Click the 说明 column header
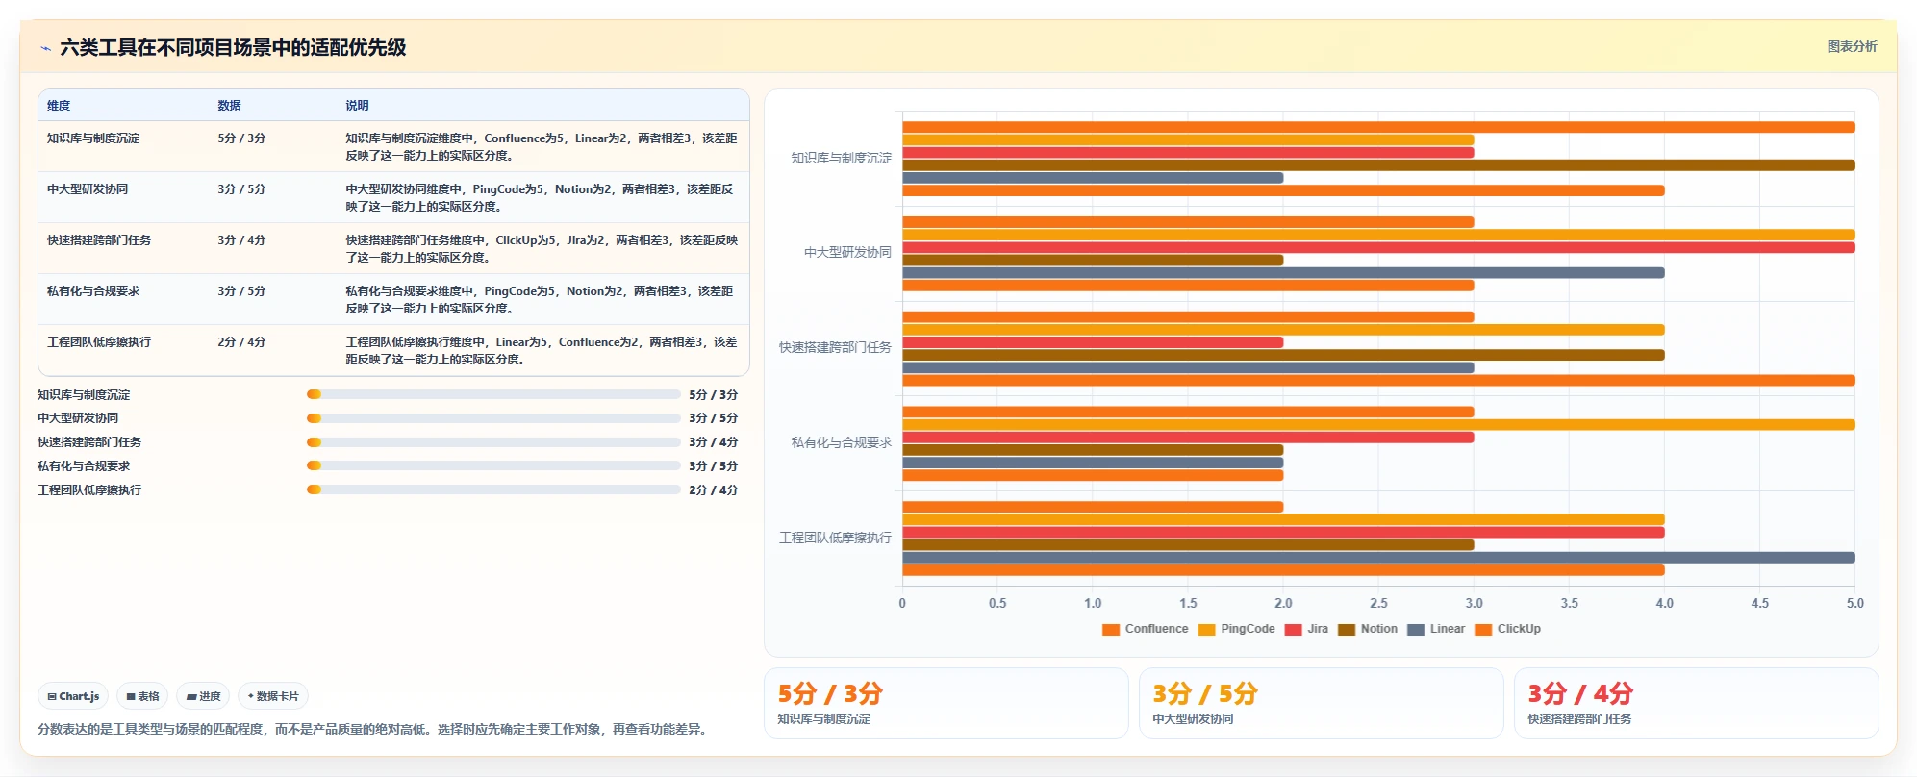Image resolution: width=1917 pixels, height=777 pixels. 357,106
